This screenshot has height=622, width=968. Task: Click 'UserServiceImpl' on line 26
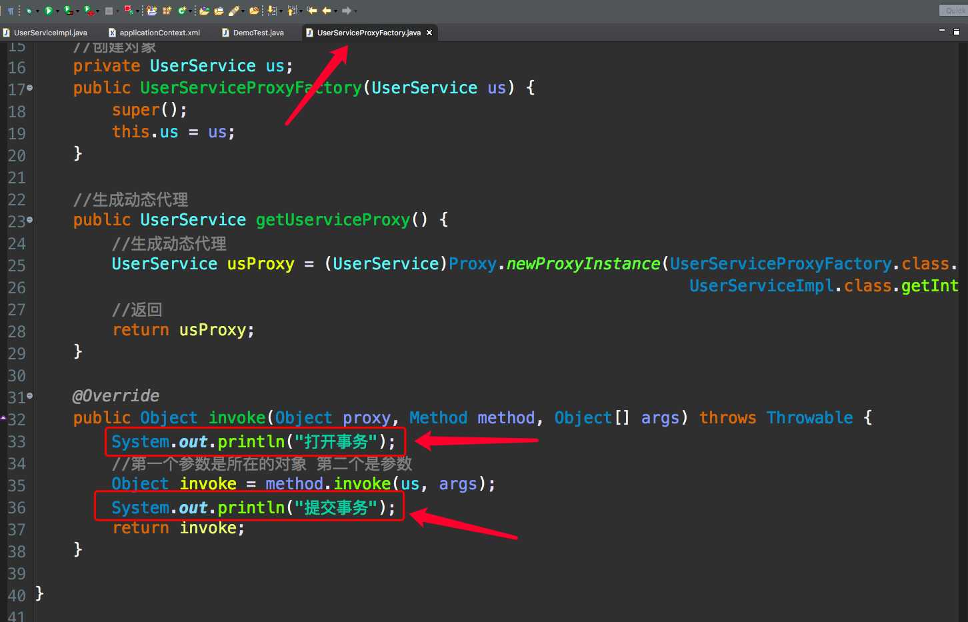point(762,286)
